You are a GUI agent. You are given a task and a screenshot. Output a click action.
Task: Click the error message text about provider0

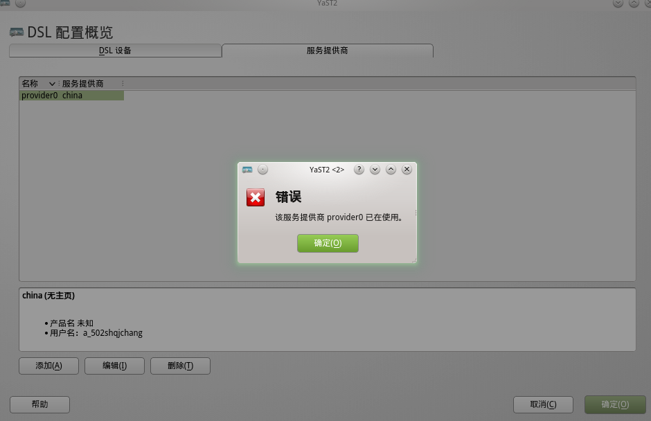pos(339,217)
